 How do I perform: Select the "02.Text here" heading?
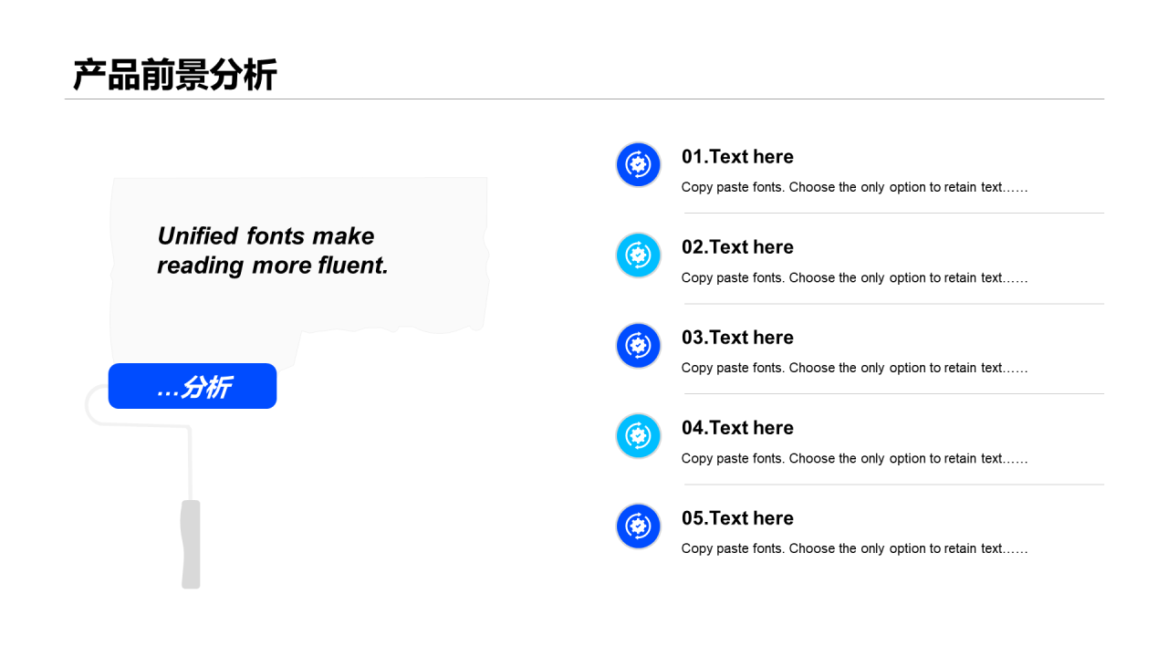(x=737, y=247)
